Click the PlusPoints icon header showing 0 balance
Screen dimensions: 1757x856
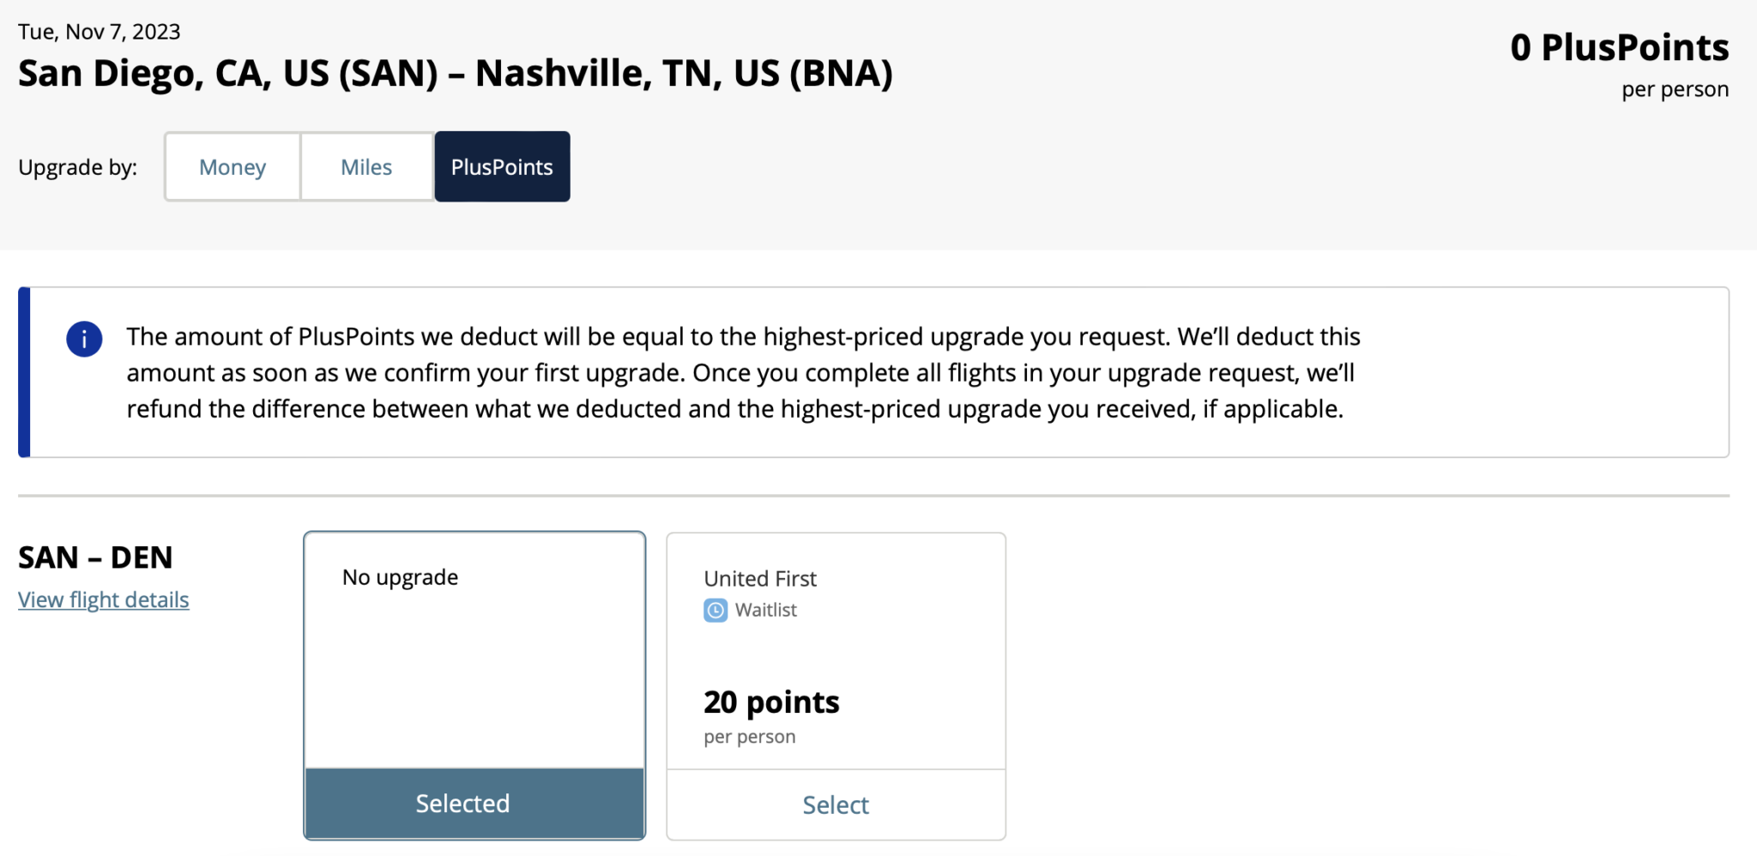tap(1621, 48)
